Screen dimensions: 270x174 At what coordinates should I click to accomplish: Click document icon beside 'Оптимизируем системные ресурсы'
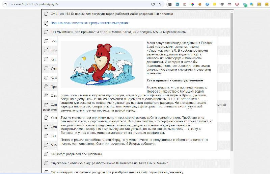pyautogui.click(x=46, y=172)
